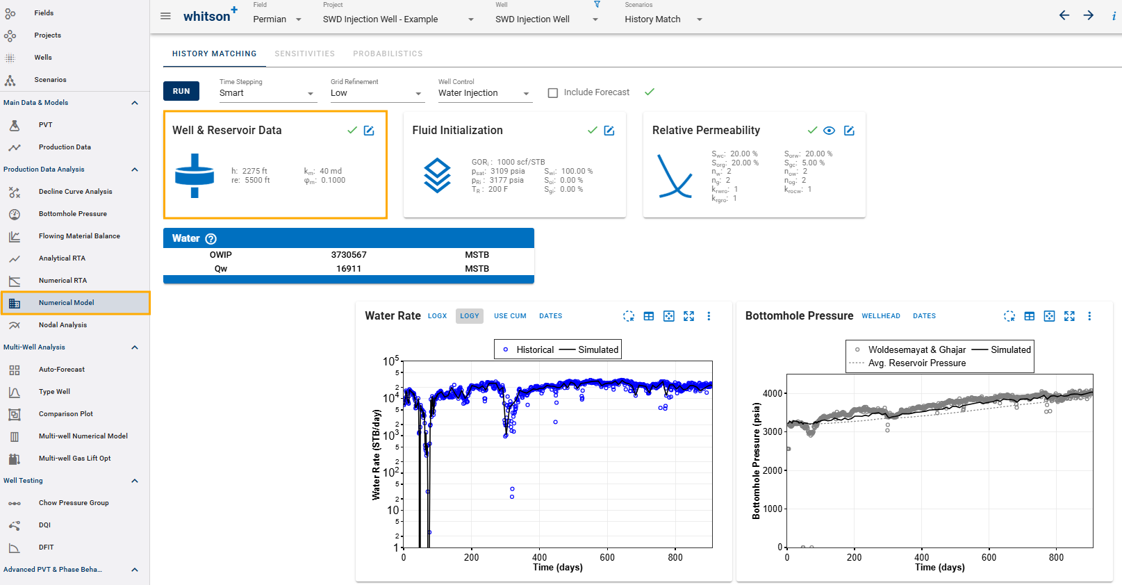1122x585 pixels.
Task: Open the Water Rate plot more options menu
Action: pyautogui.click(x=709, y=316)
